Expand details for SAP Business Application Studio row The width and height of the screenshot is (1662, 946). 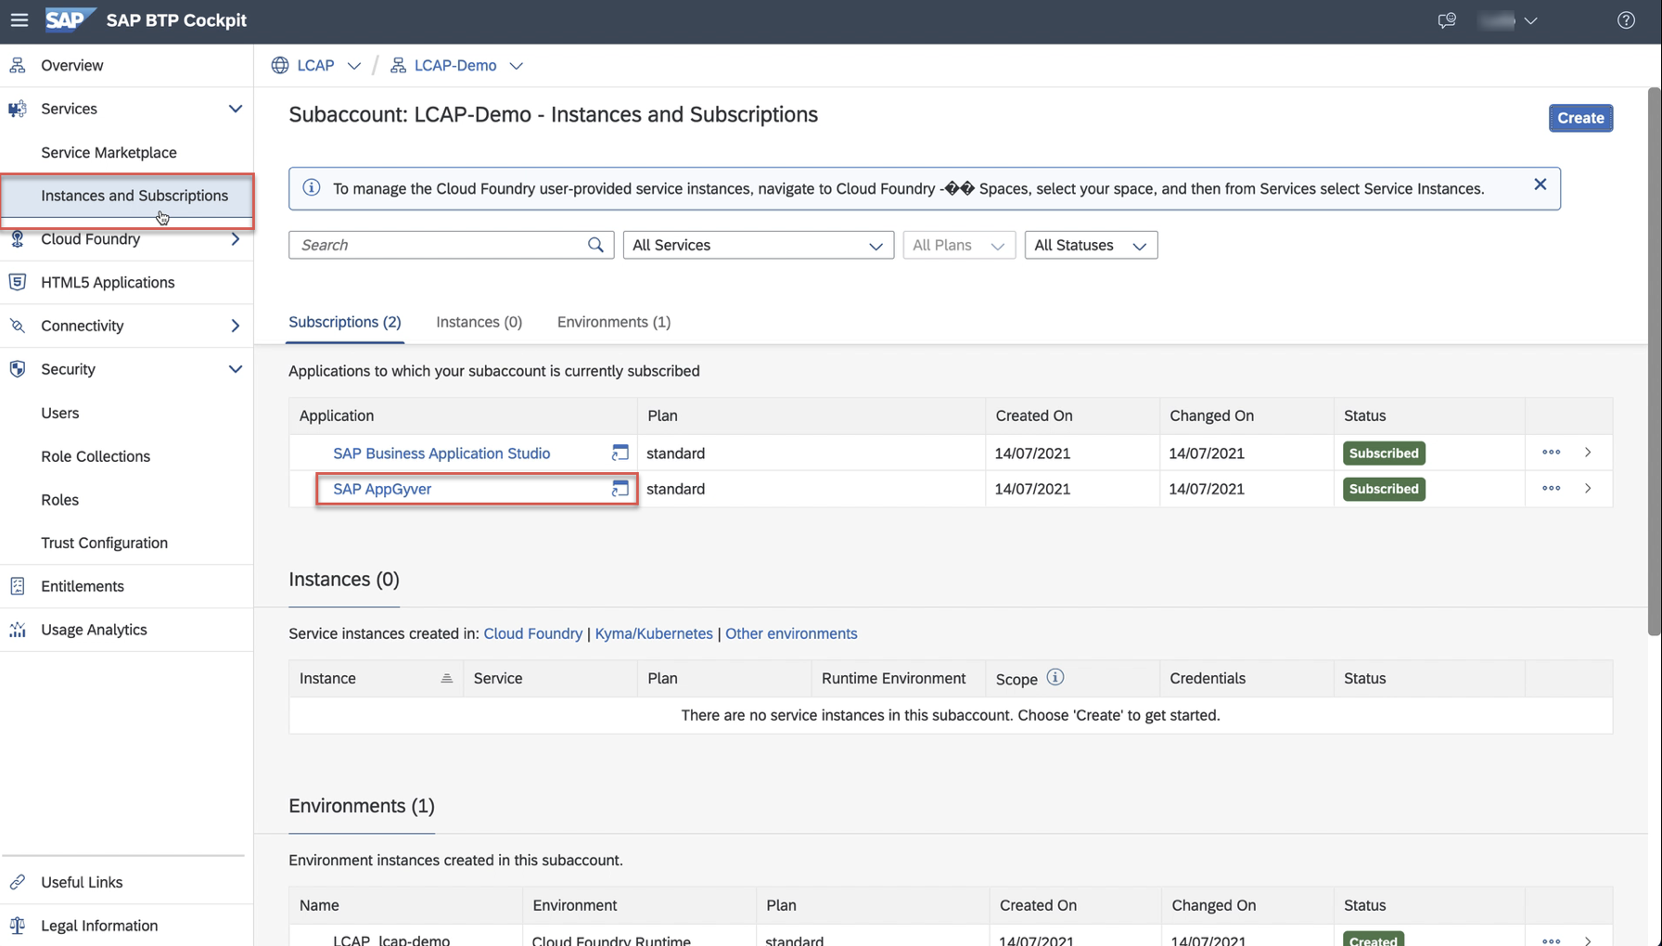tap(1588, 453)
